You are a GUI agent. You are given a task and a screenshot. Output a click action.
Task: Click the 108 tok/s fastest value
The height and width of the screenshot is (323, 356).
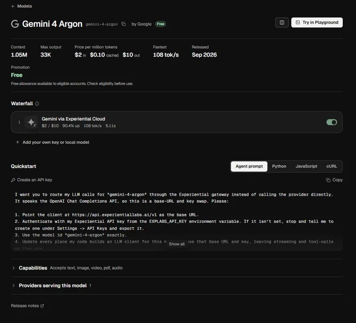point(166,55)
